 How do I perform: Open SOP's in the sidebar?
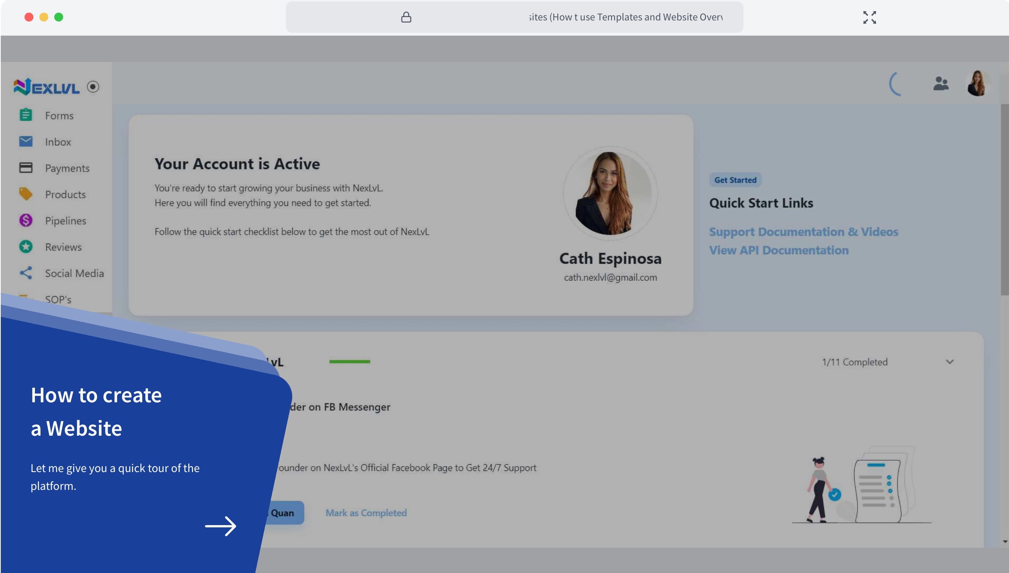[58, 299]
